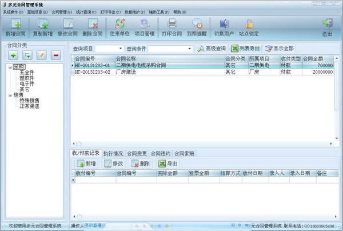Click the 二期供电 project cell
This screenshot has width=343, height=231.
[x=264, y=65]
